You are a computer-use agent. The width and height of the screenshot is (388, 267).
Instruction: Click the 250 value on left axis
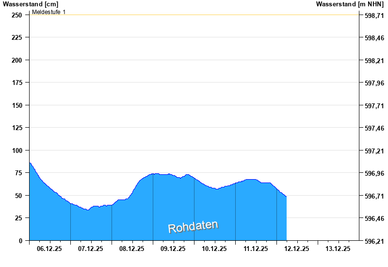click(17, 15)
